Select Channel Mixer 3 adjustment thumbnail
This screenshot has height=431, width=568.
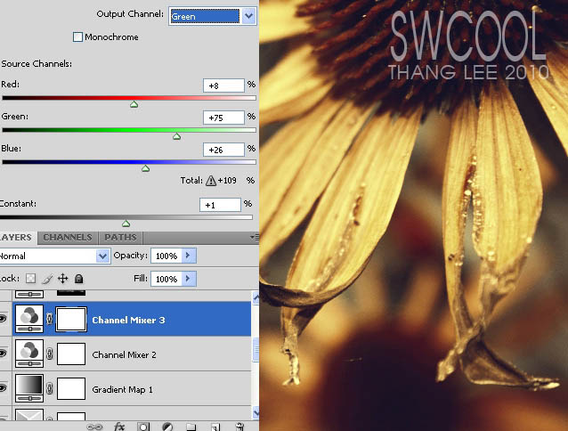click(x=29, y=319)
